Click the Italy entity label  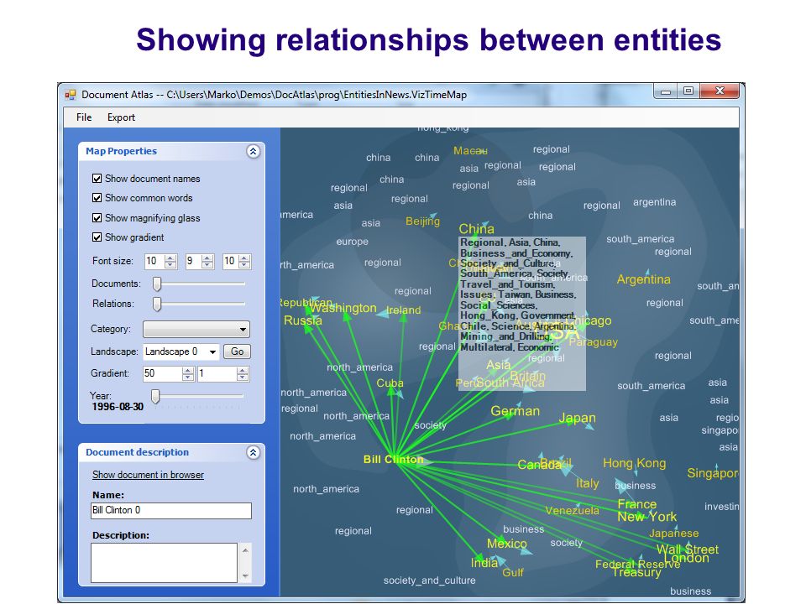588,483
